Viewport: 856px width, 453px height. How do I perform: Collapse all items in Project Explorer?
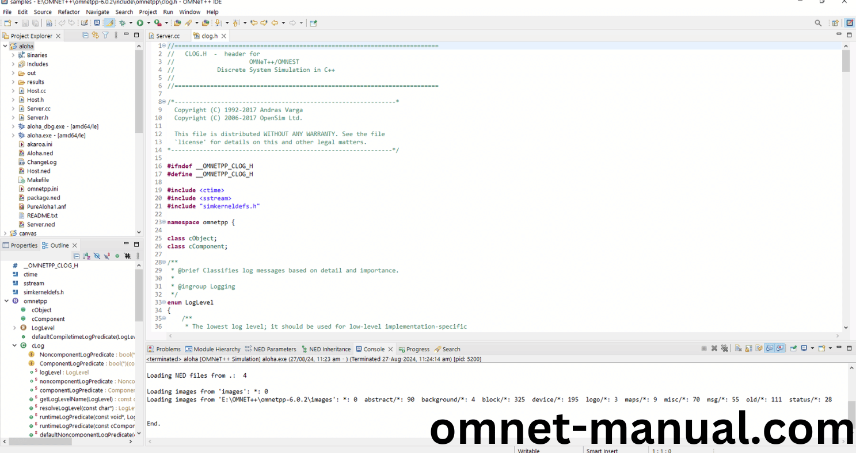(x=86, y=36)
